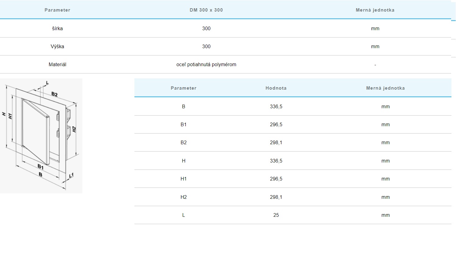
Task: Select the 'Materiál' row label
Action: tap(57, 64)
